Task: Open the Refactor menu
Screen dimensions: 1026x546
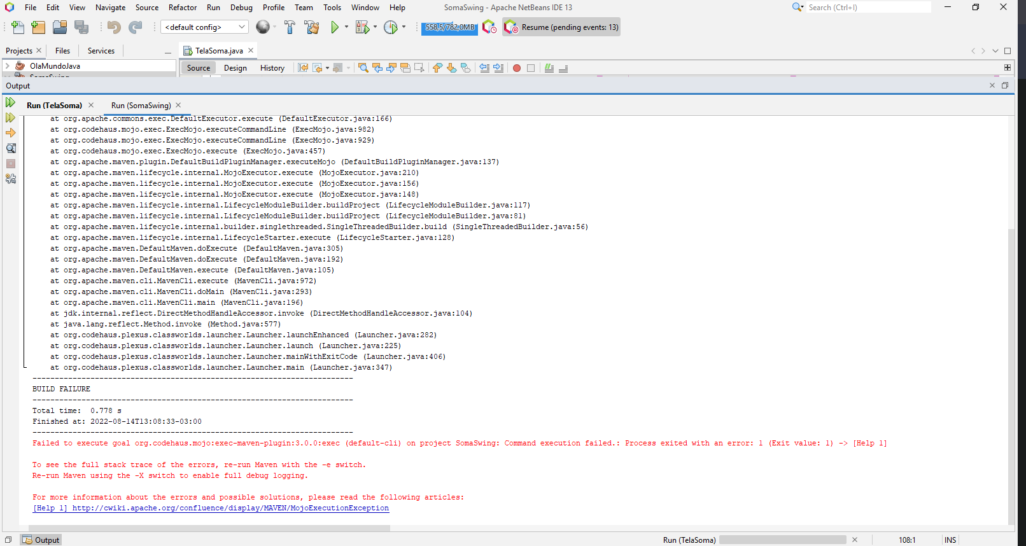Action: (183, 8)
